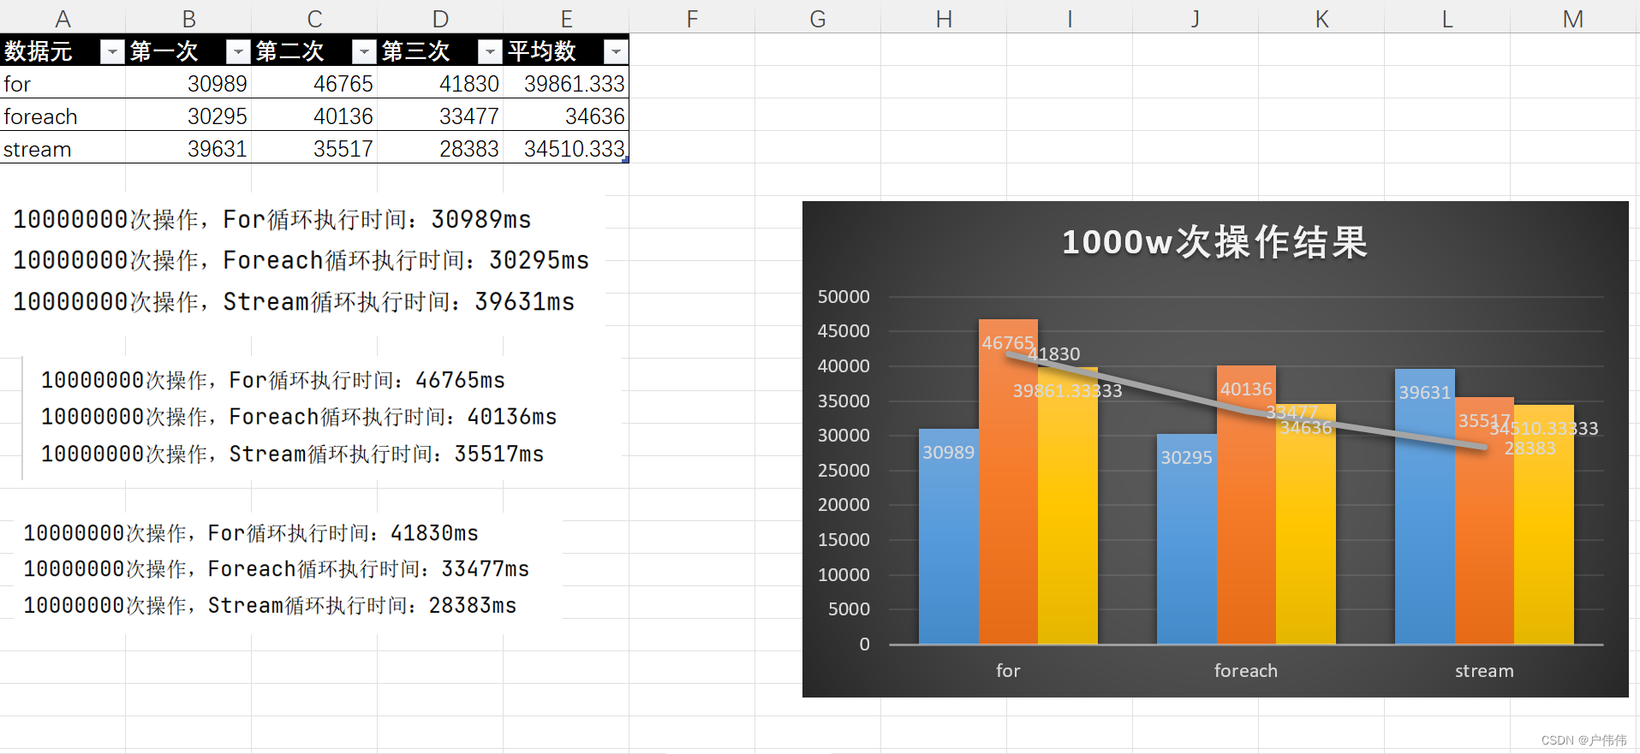Click the 'for' axis category label
The image size is (1640, 754).
1008,671
